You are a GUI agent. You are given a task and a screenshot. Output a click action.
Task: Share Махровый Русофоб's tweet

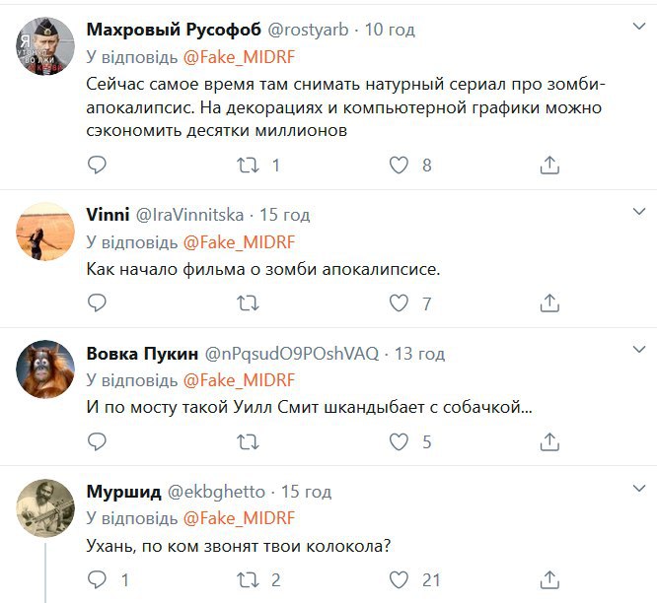click(550, 166)
